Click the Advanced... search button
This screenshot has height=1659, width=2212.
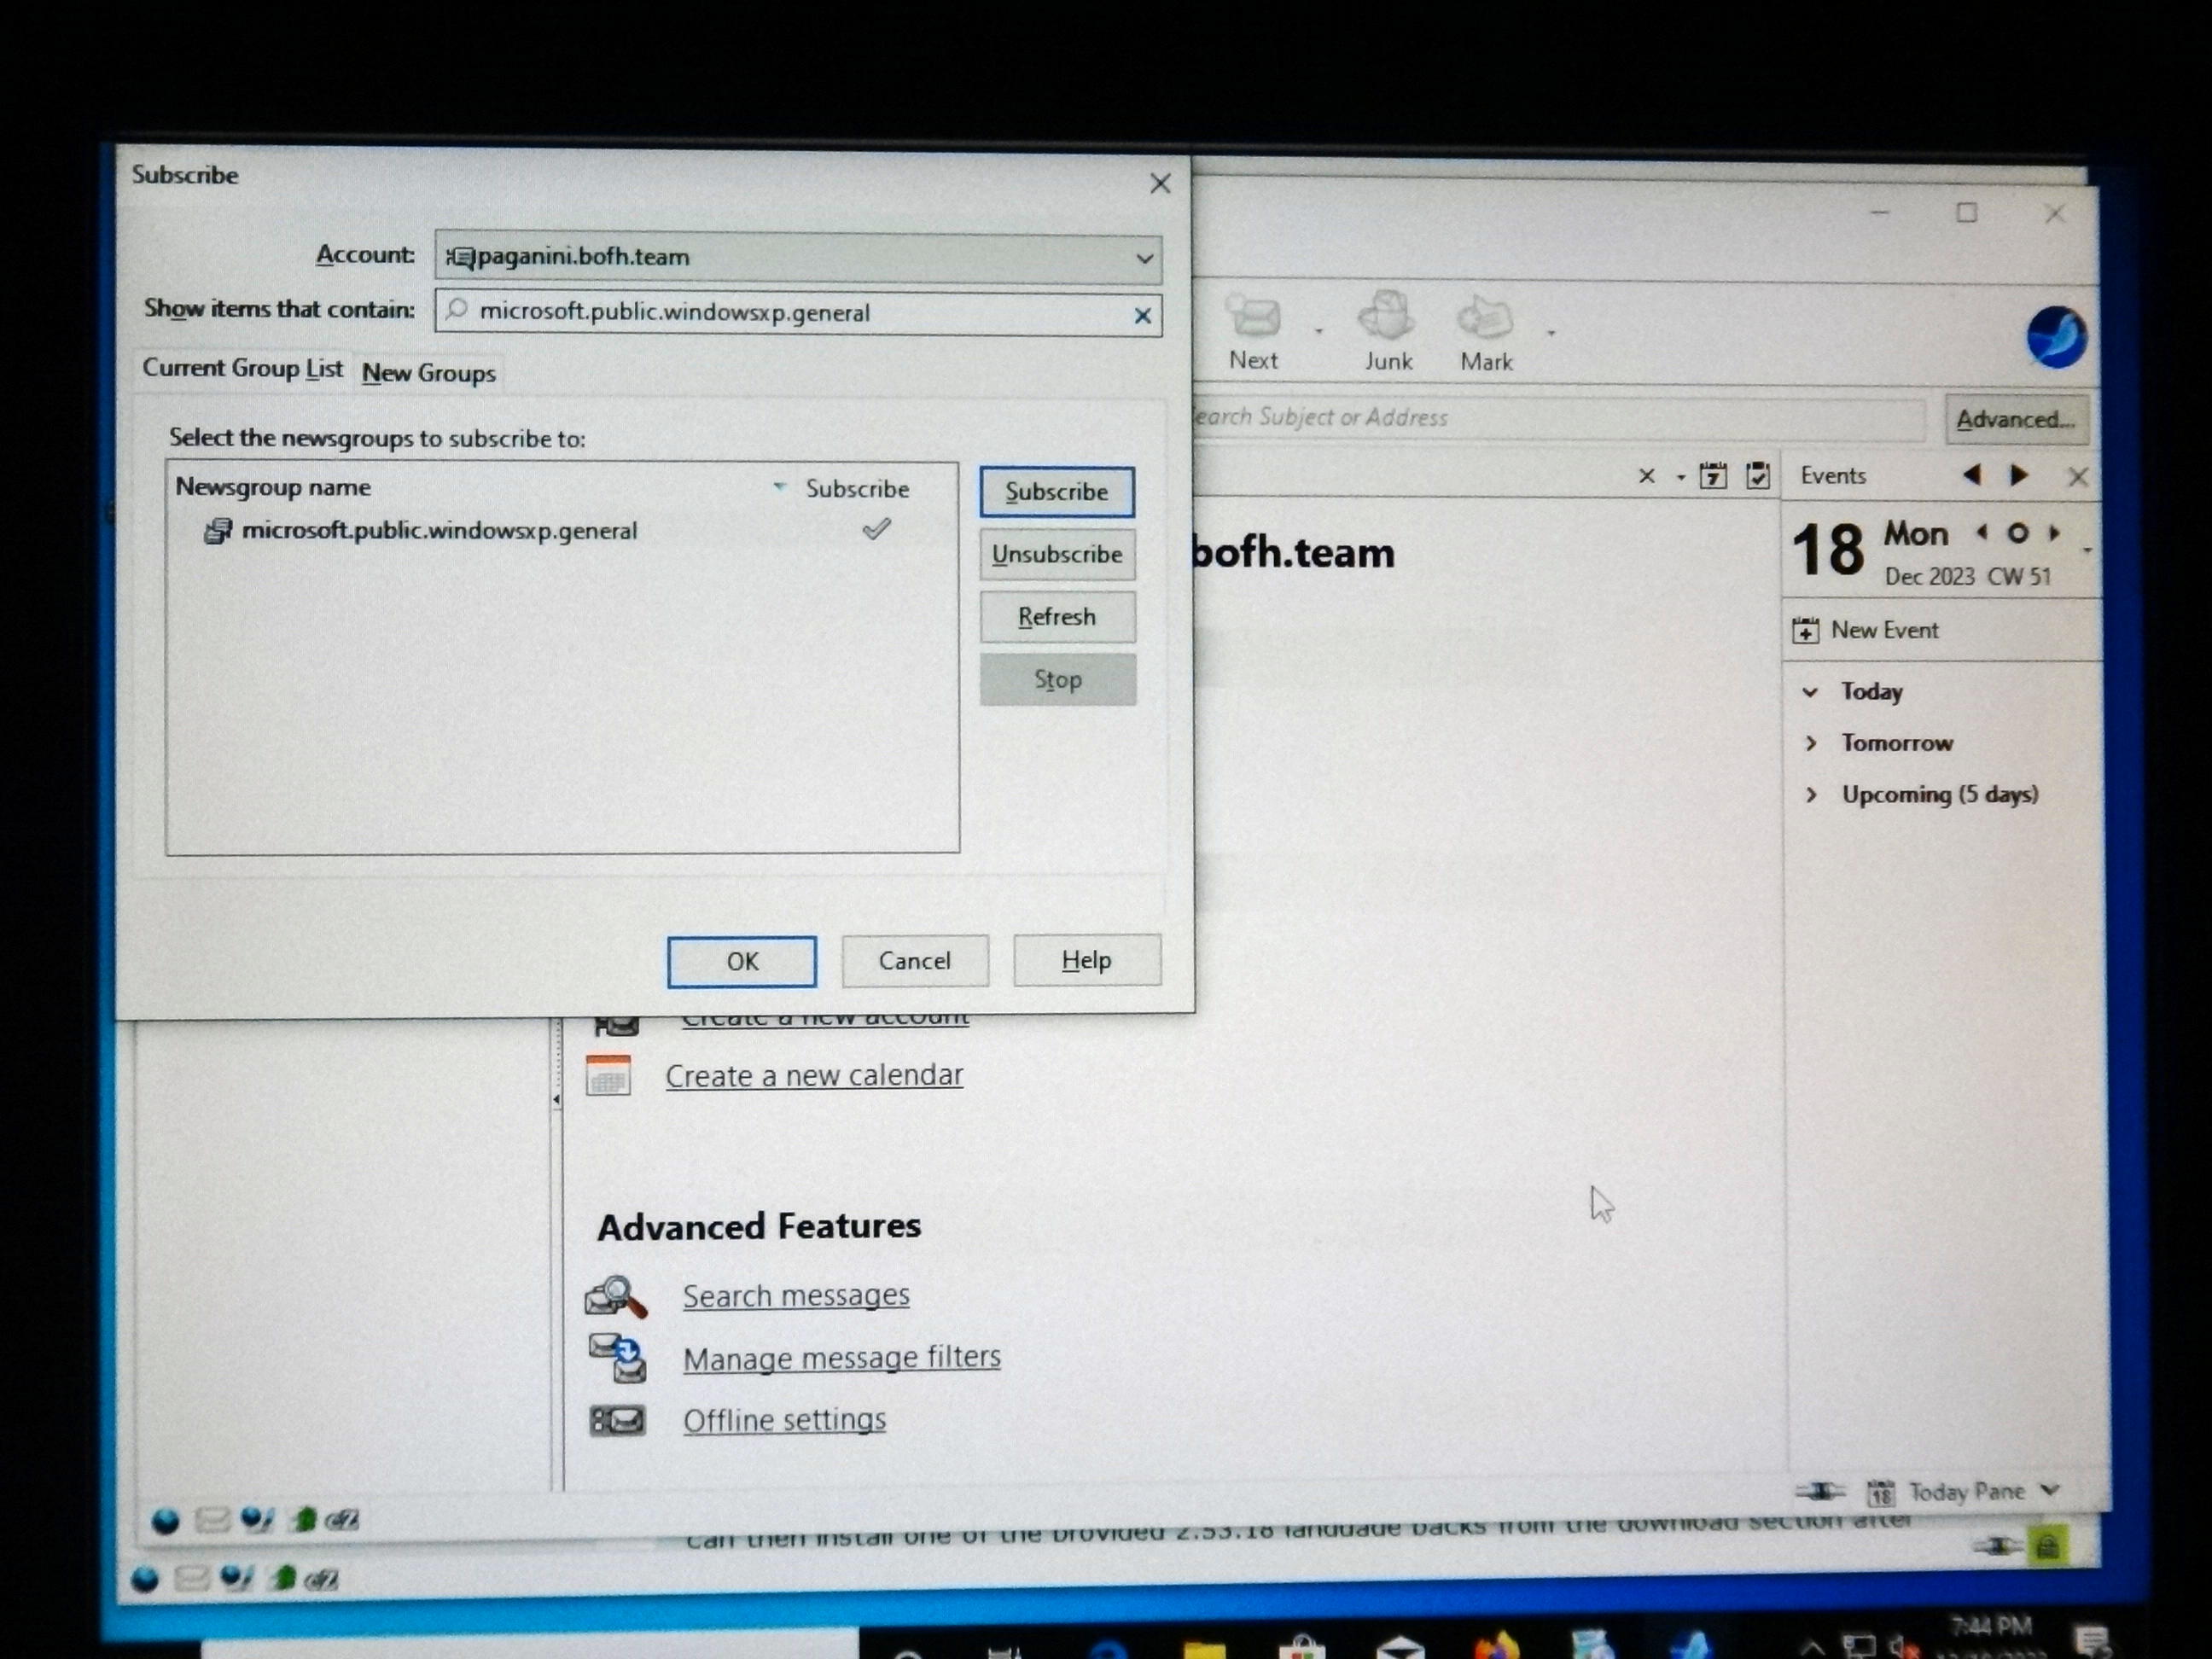click(x=2016, y=420)
